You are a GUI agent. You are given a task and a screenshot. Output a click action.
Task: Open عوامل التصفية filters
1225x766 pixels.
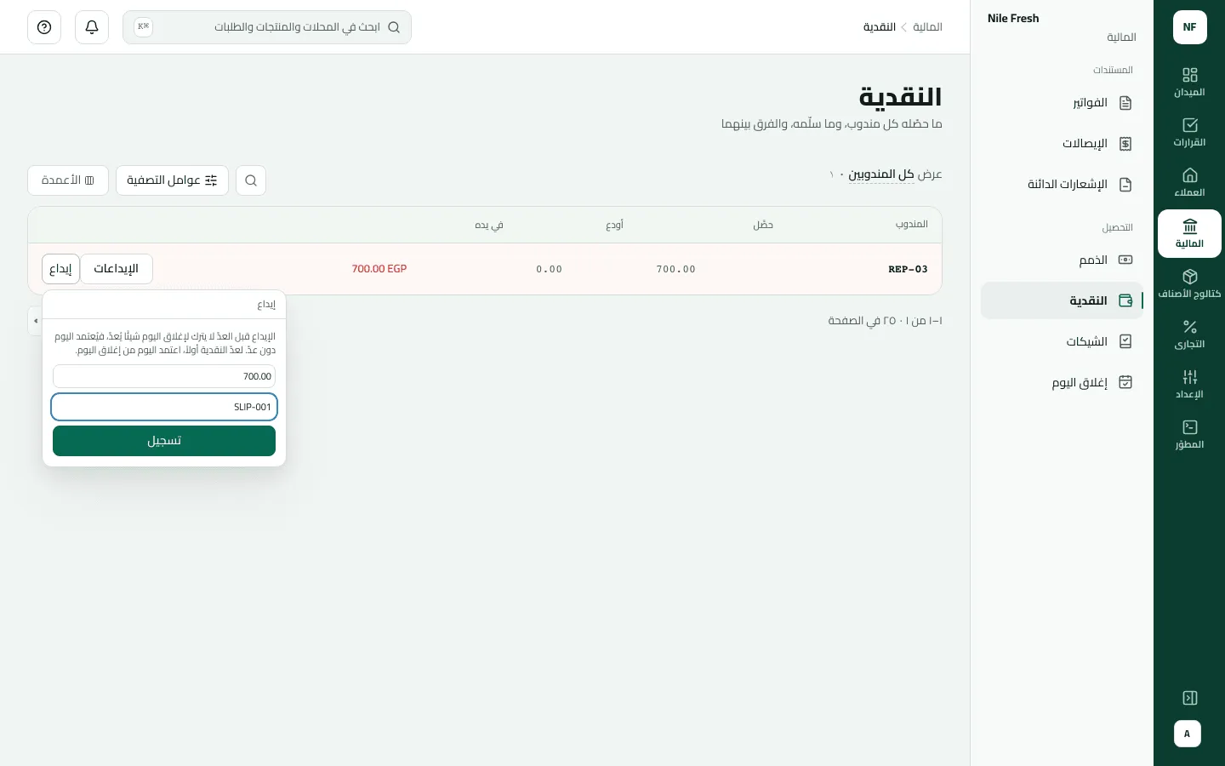(173, 180)
